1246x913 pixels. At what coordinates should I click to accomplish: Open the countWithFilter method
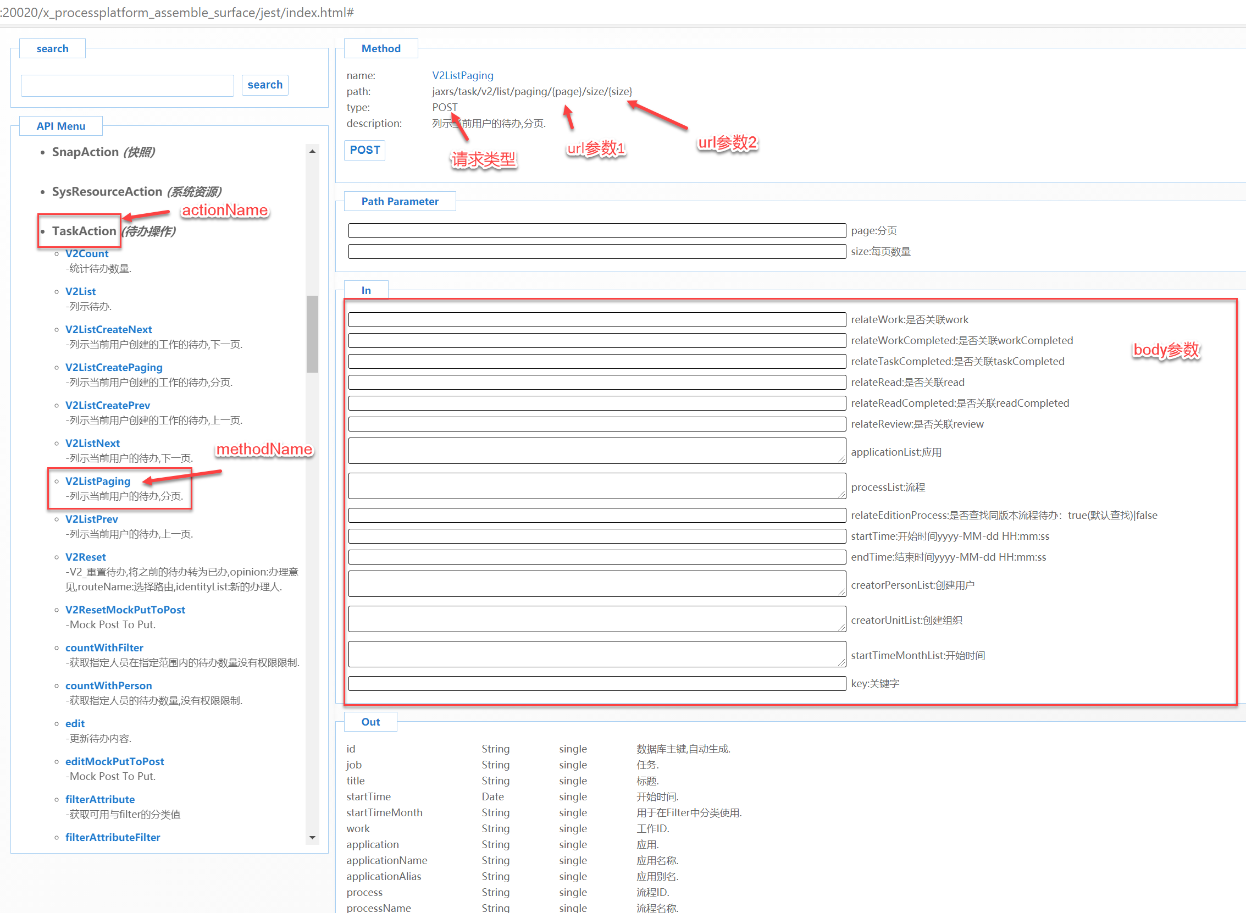104,647
